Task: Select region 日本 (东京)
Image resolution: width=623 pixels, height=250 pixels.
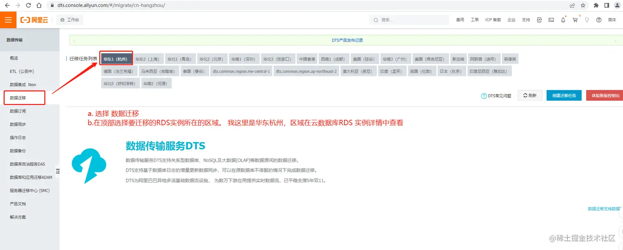Action: point(452,71)
